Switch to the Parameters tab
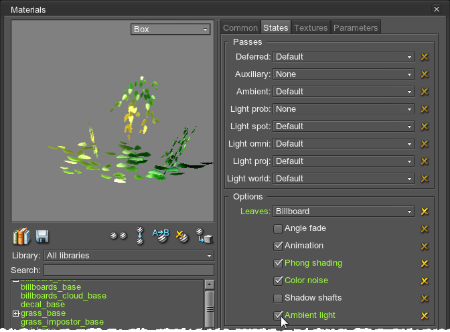Screen dimensions: 450x332 (356, 27)
